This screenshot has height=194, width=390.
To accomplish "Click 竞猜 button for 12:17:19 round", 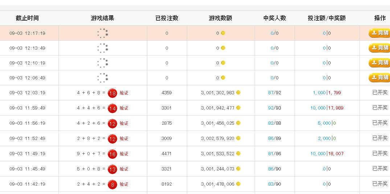I will 379,33.
